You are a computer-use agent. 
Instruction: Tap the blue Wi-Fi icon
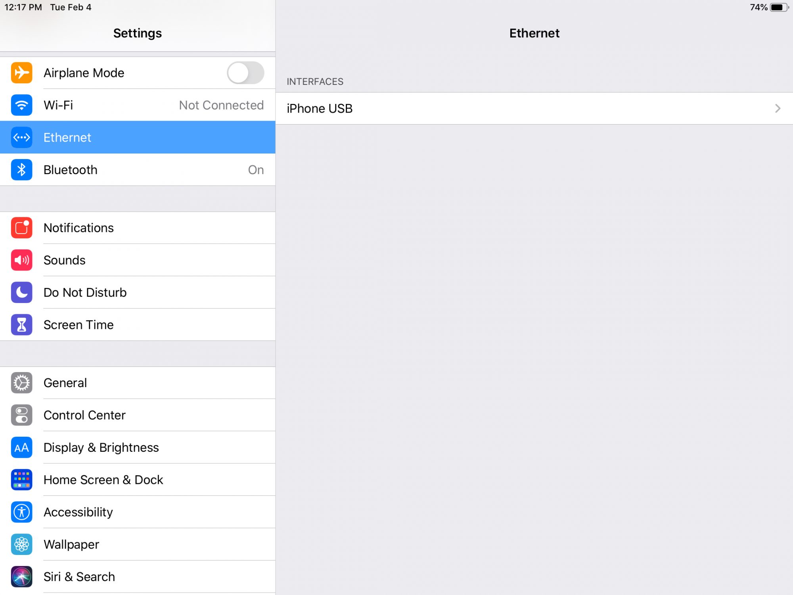tap(21, 105)
